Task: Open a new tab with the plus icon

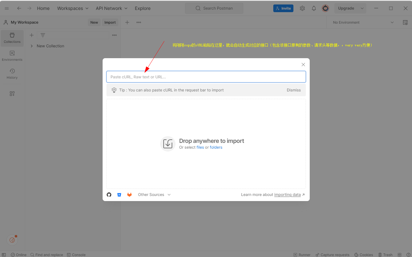Action: [x=127, y=22]
